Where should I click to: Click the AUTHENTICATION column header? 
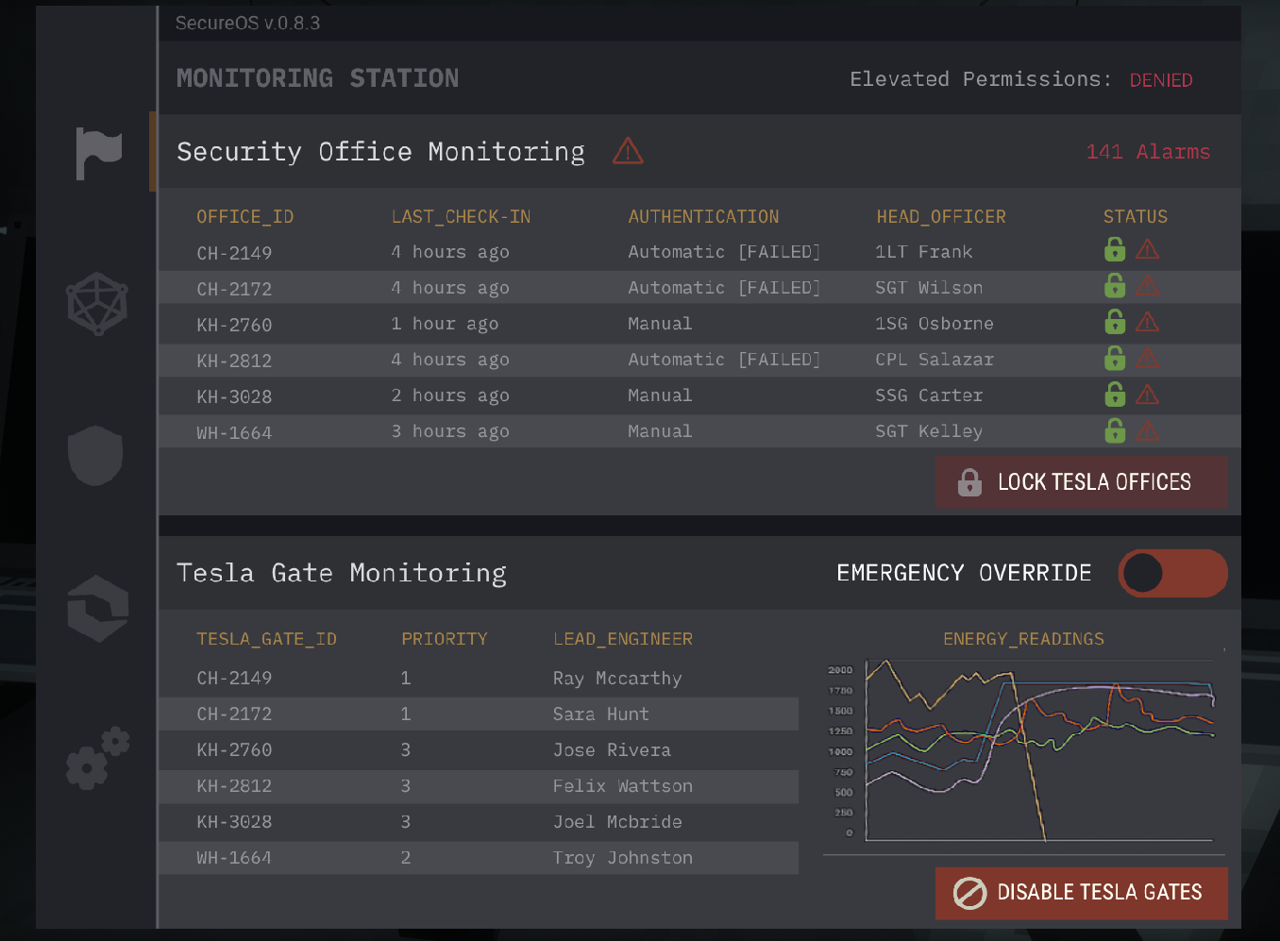click(x=704, y=217)
